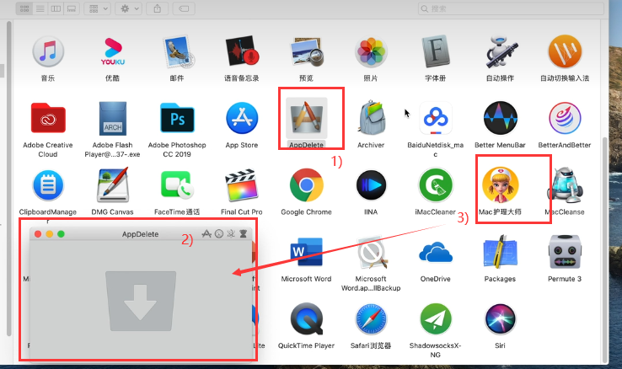Select the Final Cut Pro icon
622x369 pixels.
[x=242, y=185]
